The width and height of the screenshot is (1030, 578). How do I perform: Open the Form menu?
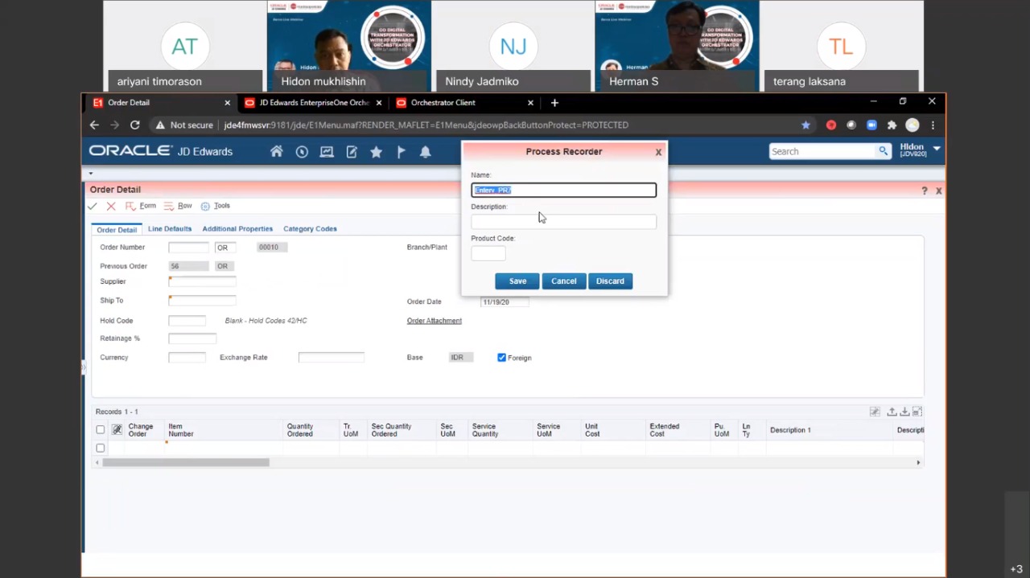point(141,207)
